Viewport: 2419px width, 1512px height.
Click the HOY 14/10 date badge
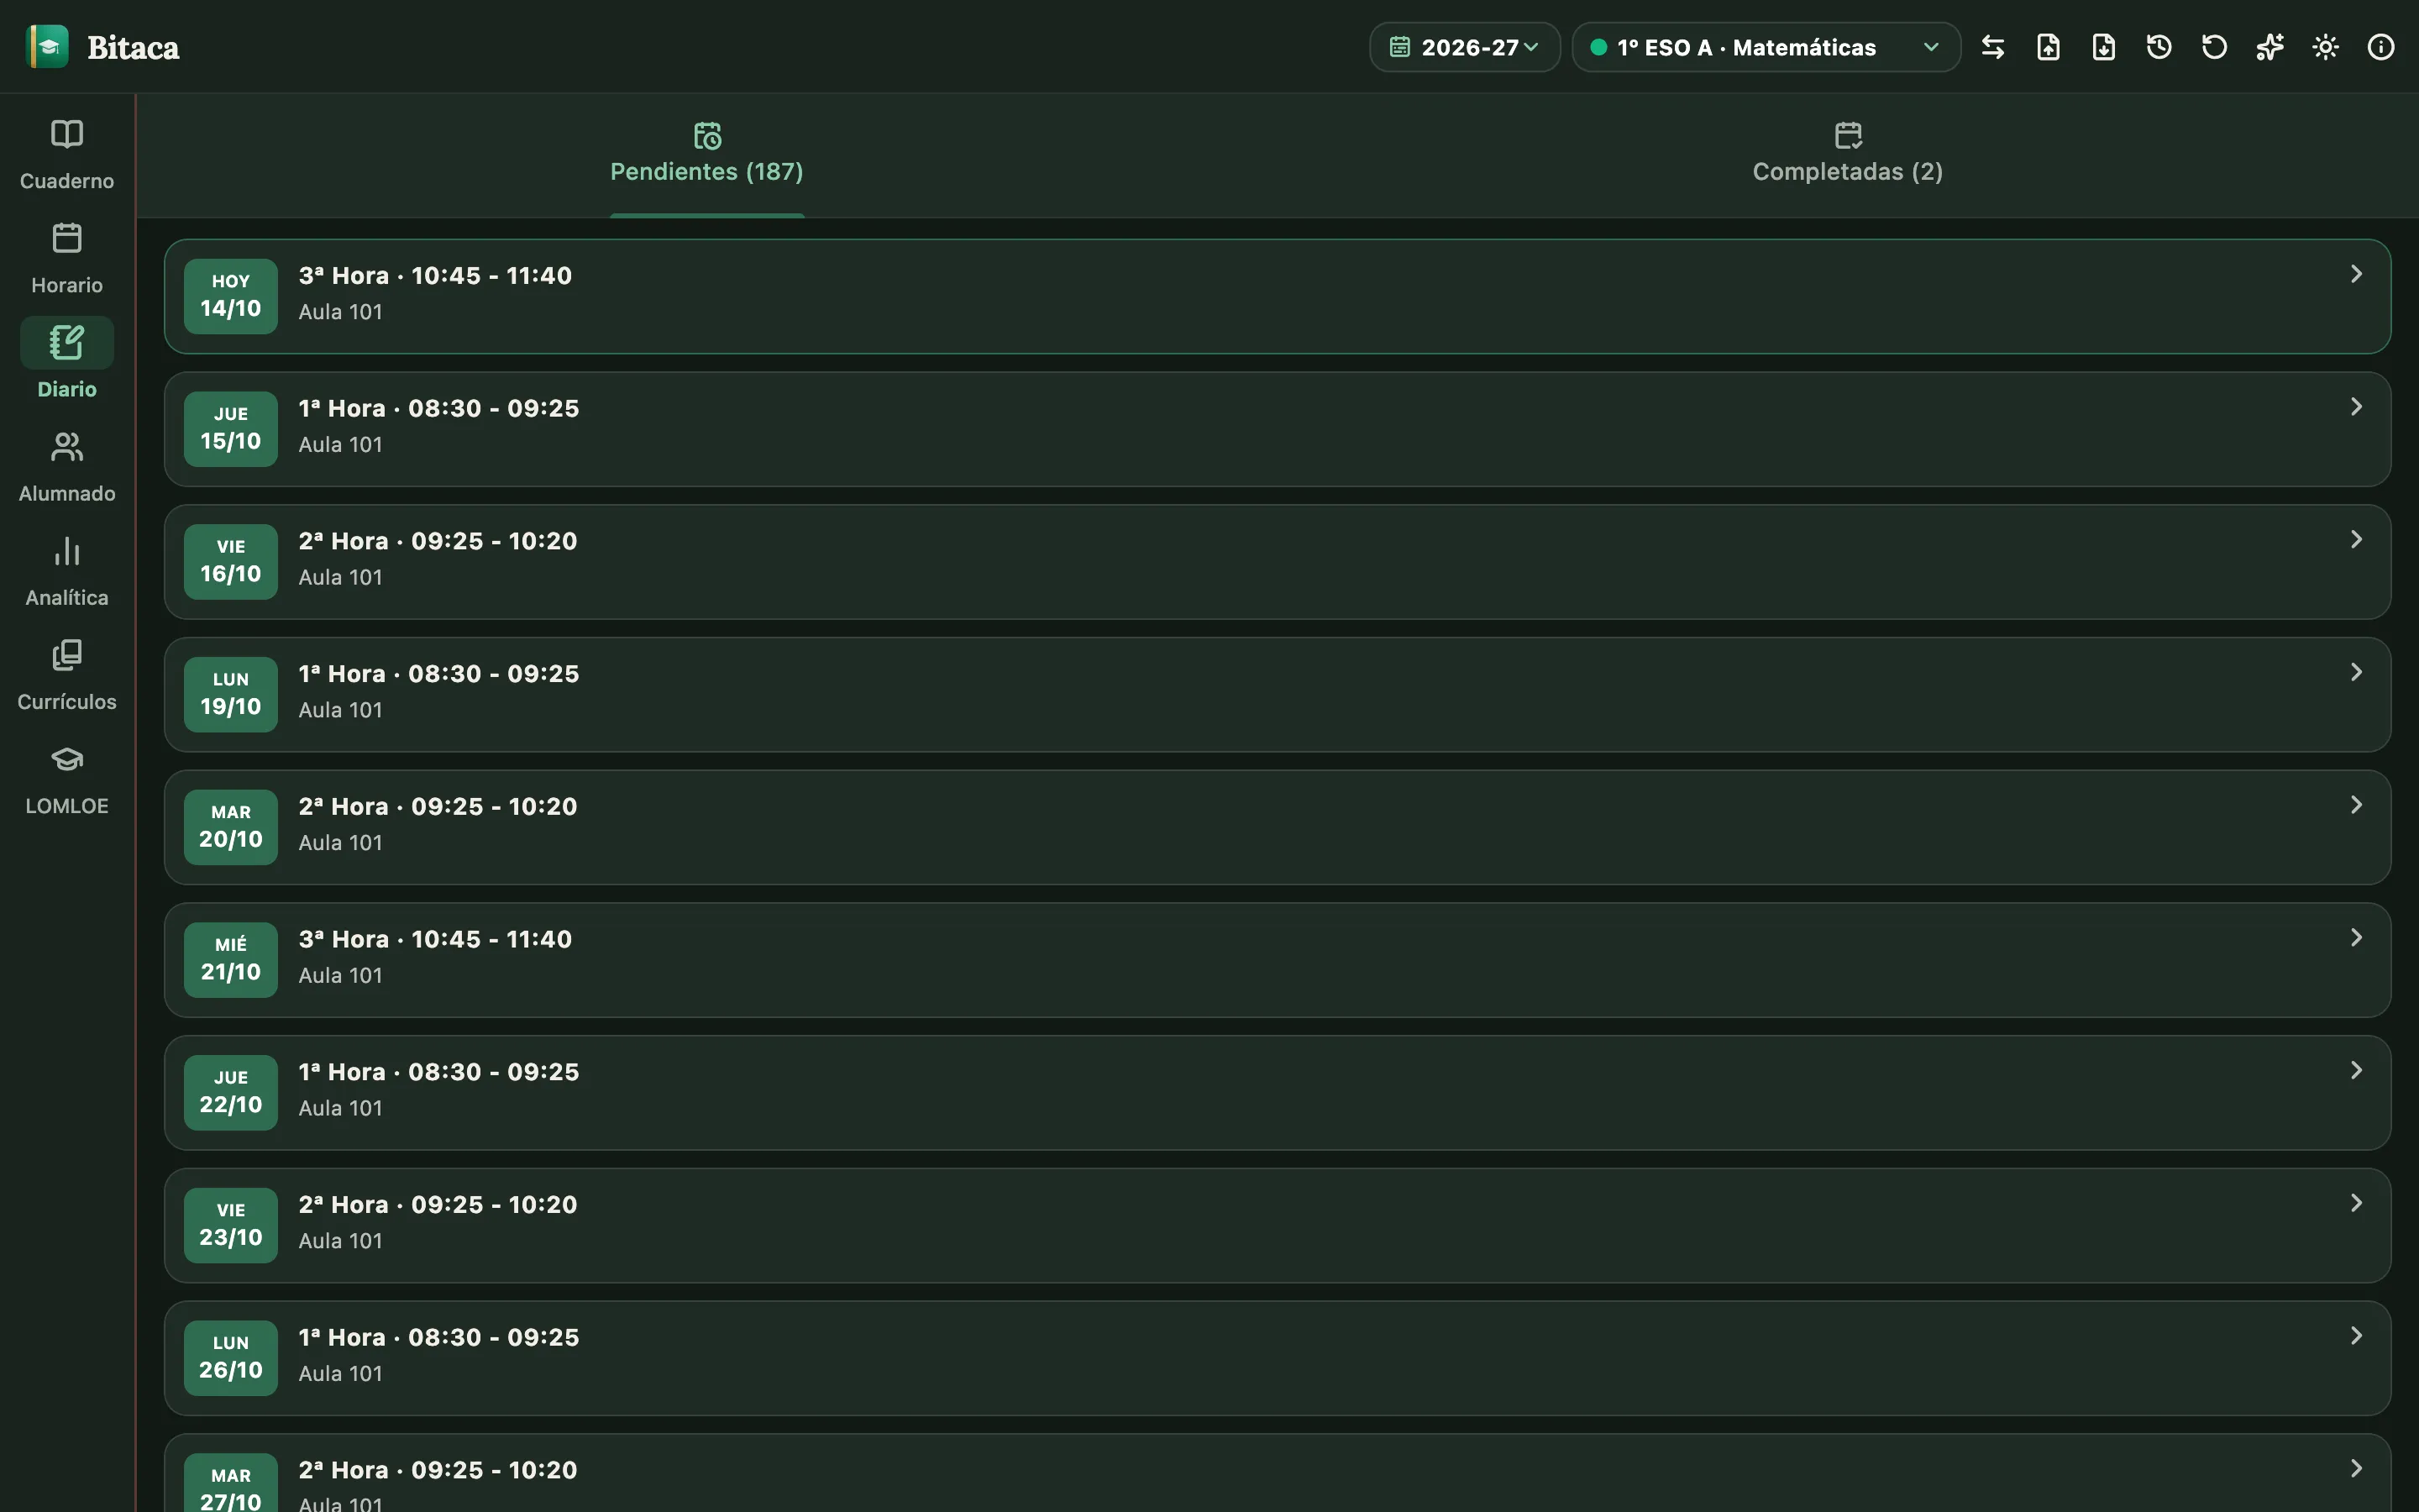(x=231, y=296)
